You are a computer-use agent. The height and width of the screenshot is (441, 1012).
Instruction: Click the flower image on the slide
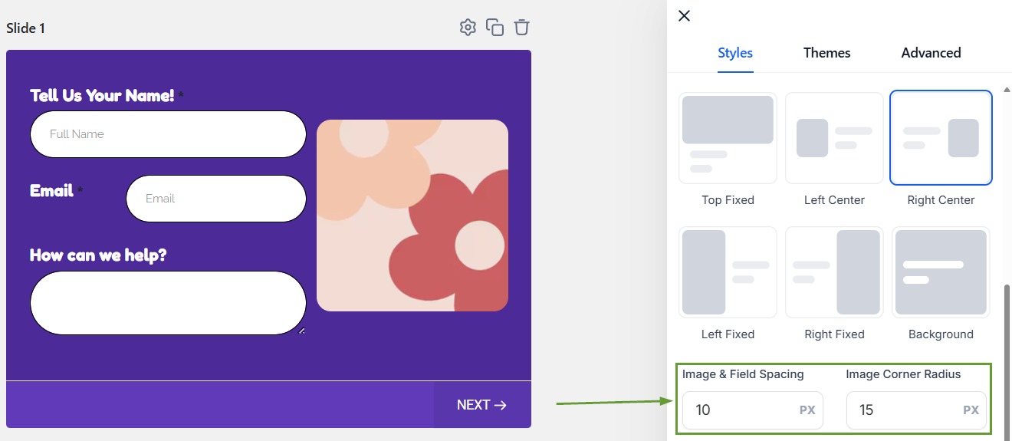[x=412, y=216]
